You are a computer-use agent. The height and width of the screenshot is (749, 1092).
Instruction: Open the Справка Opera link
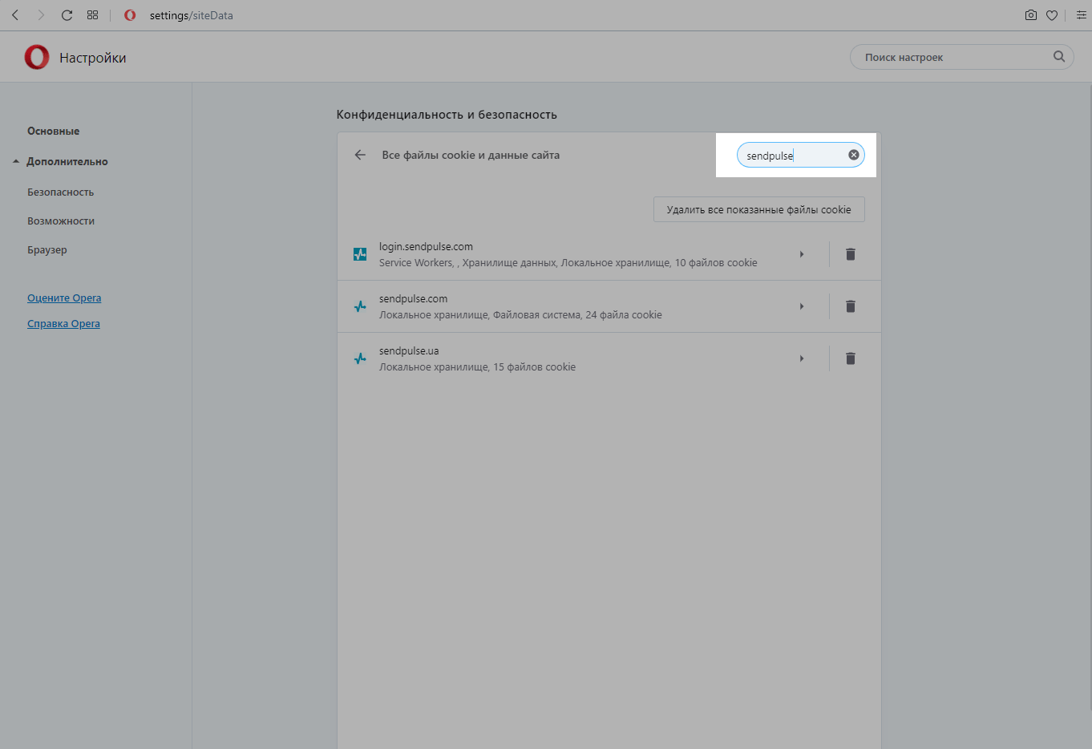63,324
